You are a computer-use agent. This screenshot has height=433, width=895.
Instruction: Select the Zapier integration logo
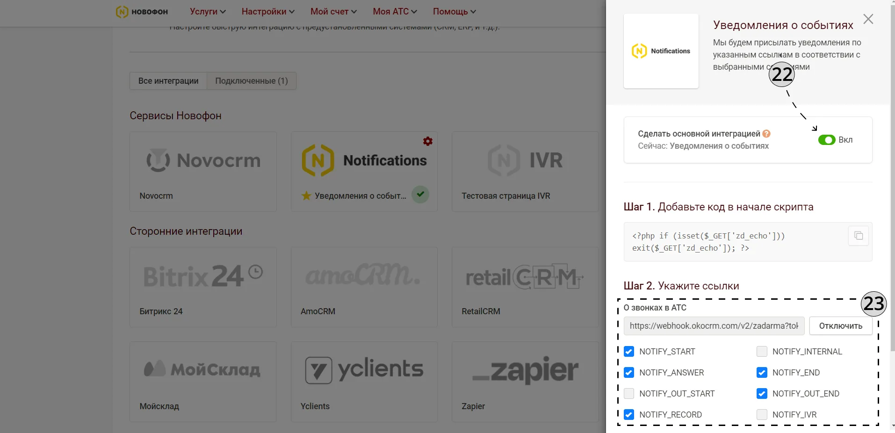click(525, 370)
